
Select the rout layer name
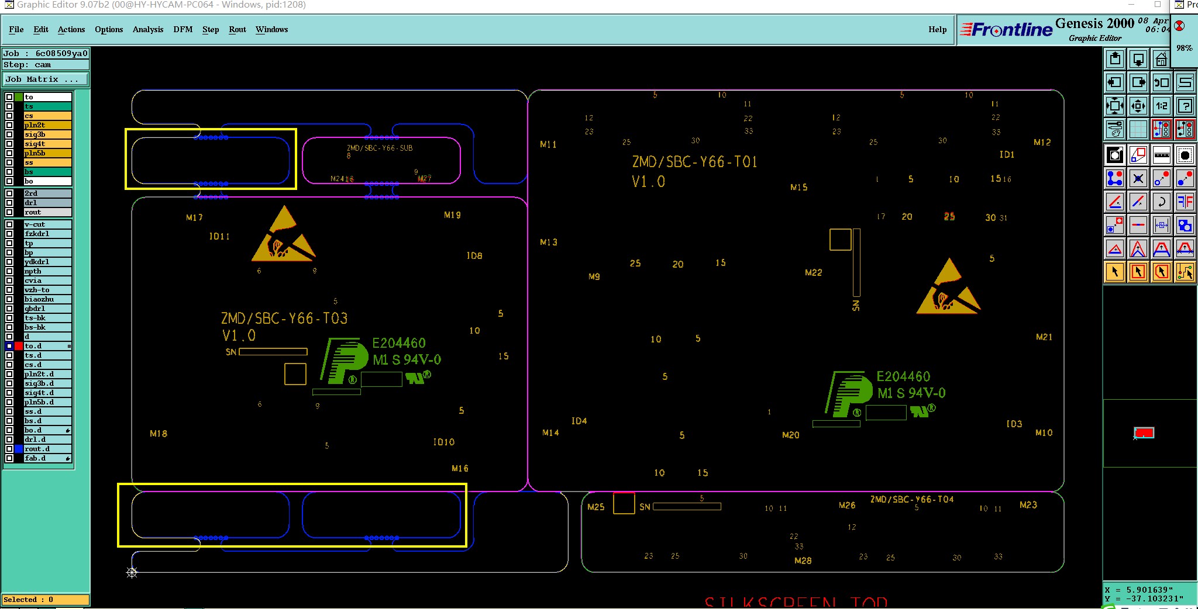pyautogui.click(x=47, y=212)
